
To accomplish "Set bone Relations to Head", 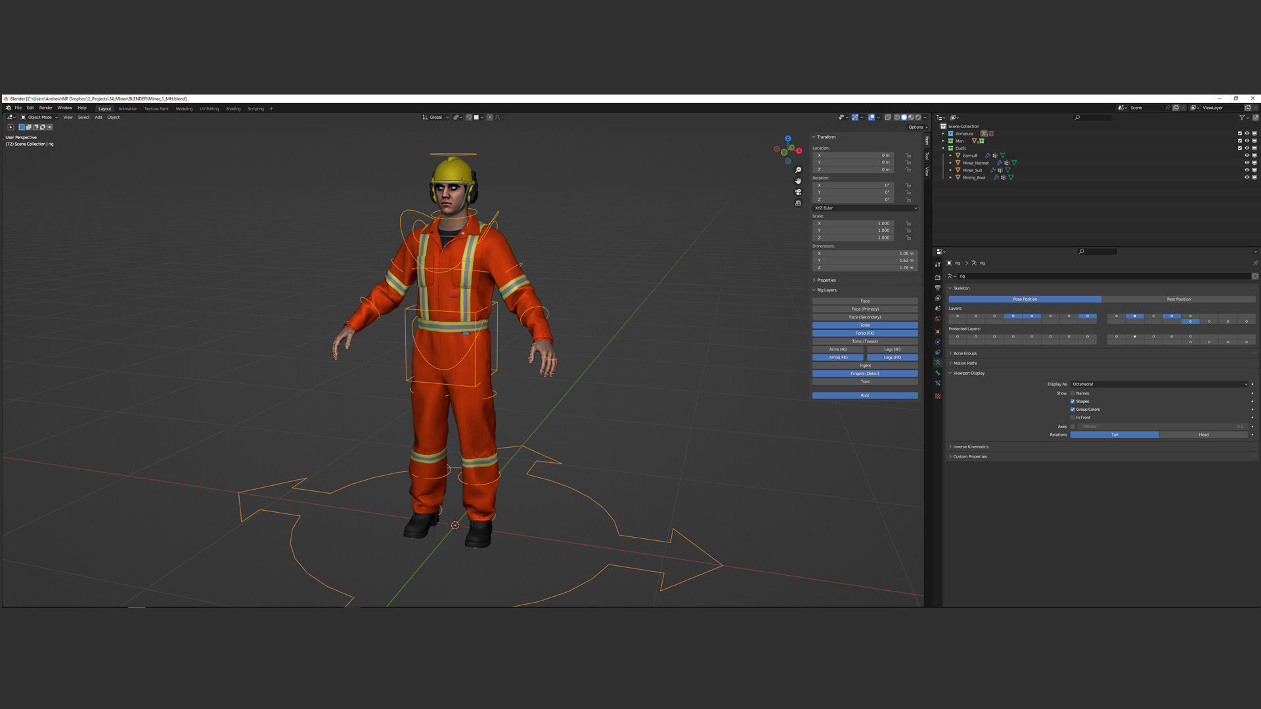I will [1203, 435].
